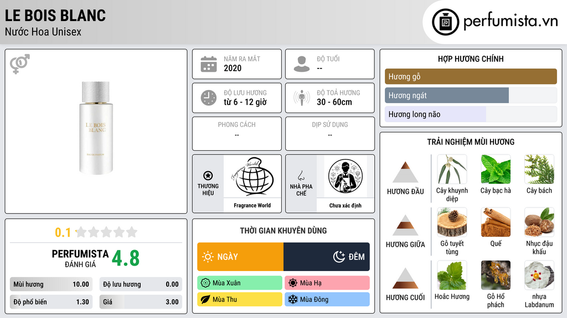Click the Hương gỗ accord bar
567x318 pixels.
coord(471,76)
